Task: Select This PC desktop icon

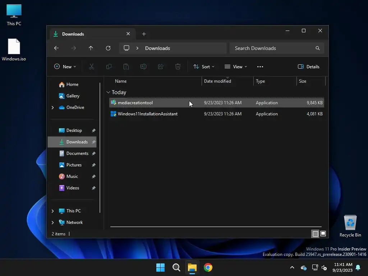Action: pyautogui.click(x=14, y=15)
